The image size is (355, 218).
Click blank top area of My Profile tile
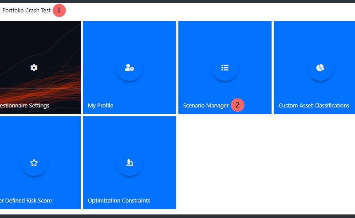tap(130, 35)
